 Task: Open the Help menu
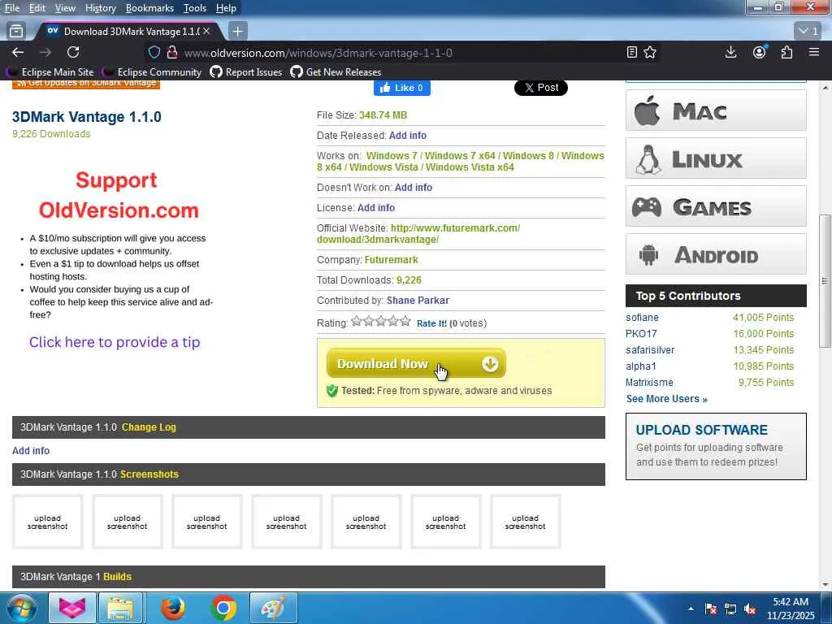pyautogui.click(x=226, y=8)
